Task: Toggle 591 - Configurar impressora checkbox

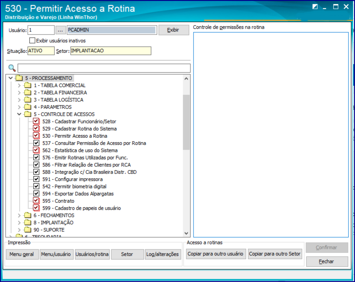Action: 36,179
